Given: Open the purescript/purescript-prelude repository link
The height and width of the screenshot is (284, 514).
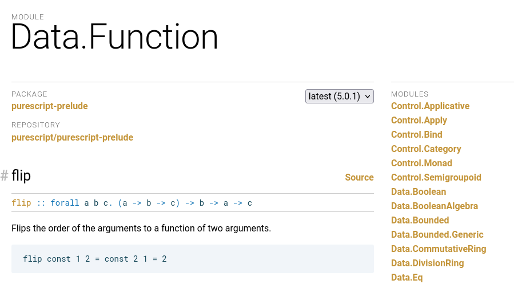Looking at the screenshot, I should point(72,138).
